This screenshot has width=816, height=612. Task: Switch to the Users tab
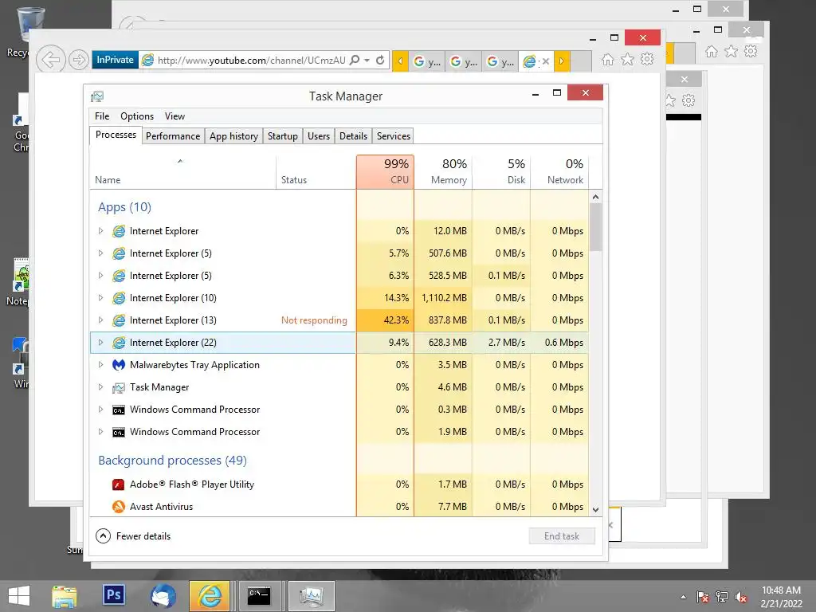tap(319, 135)
